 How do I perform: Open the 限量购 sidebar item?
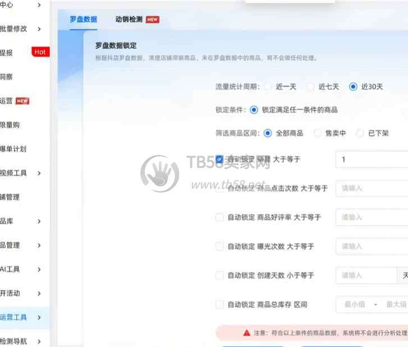pos(10,125)
